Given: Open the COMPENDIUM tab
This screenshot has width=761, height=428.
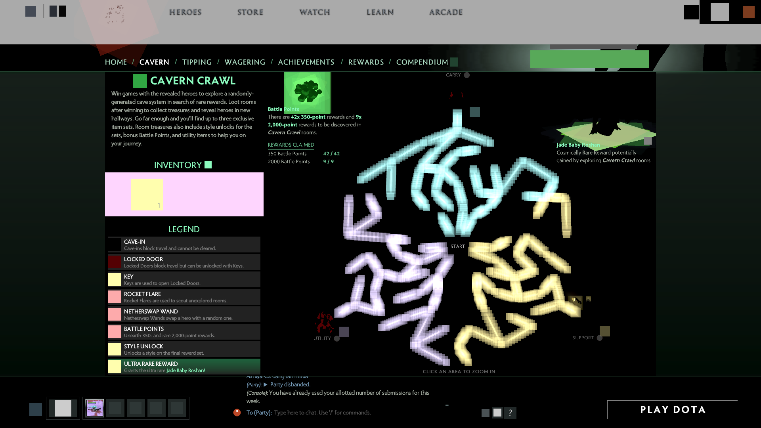Looking at the screenshot, I should (422, 62).
